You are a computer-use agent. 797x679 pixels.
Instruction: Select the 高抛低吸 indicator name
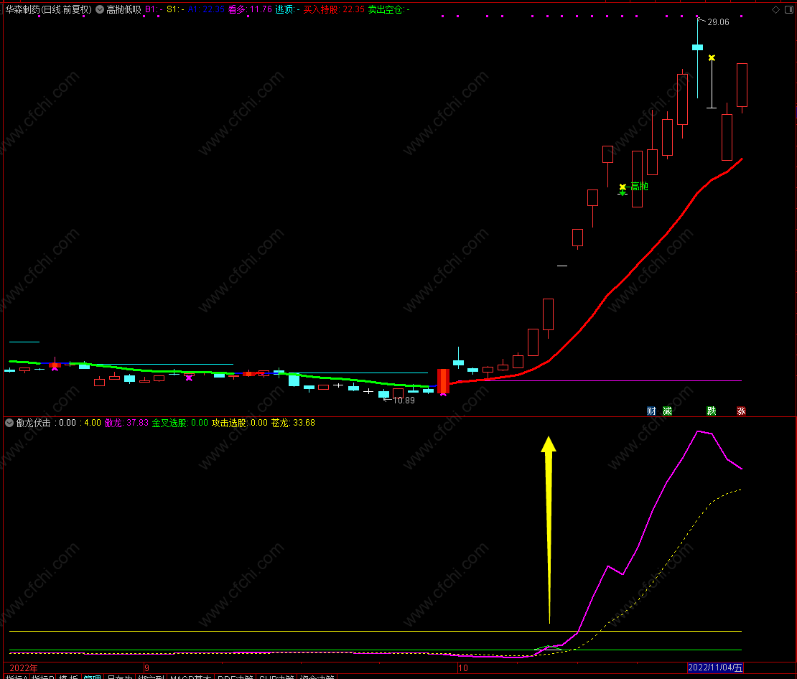(123, 9)
